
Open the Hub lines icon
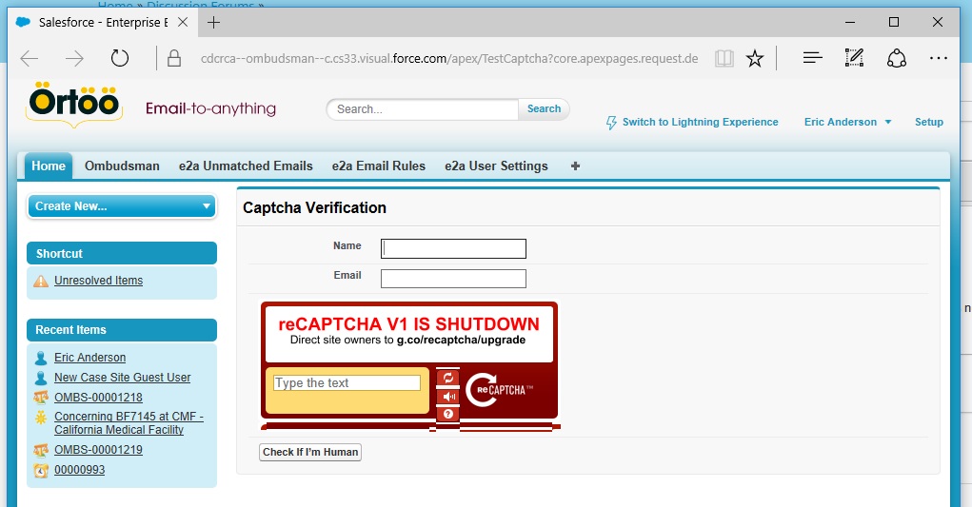pyautogui.click(x=812, y=58)
